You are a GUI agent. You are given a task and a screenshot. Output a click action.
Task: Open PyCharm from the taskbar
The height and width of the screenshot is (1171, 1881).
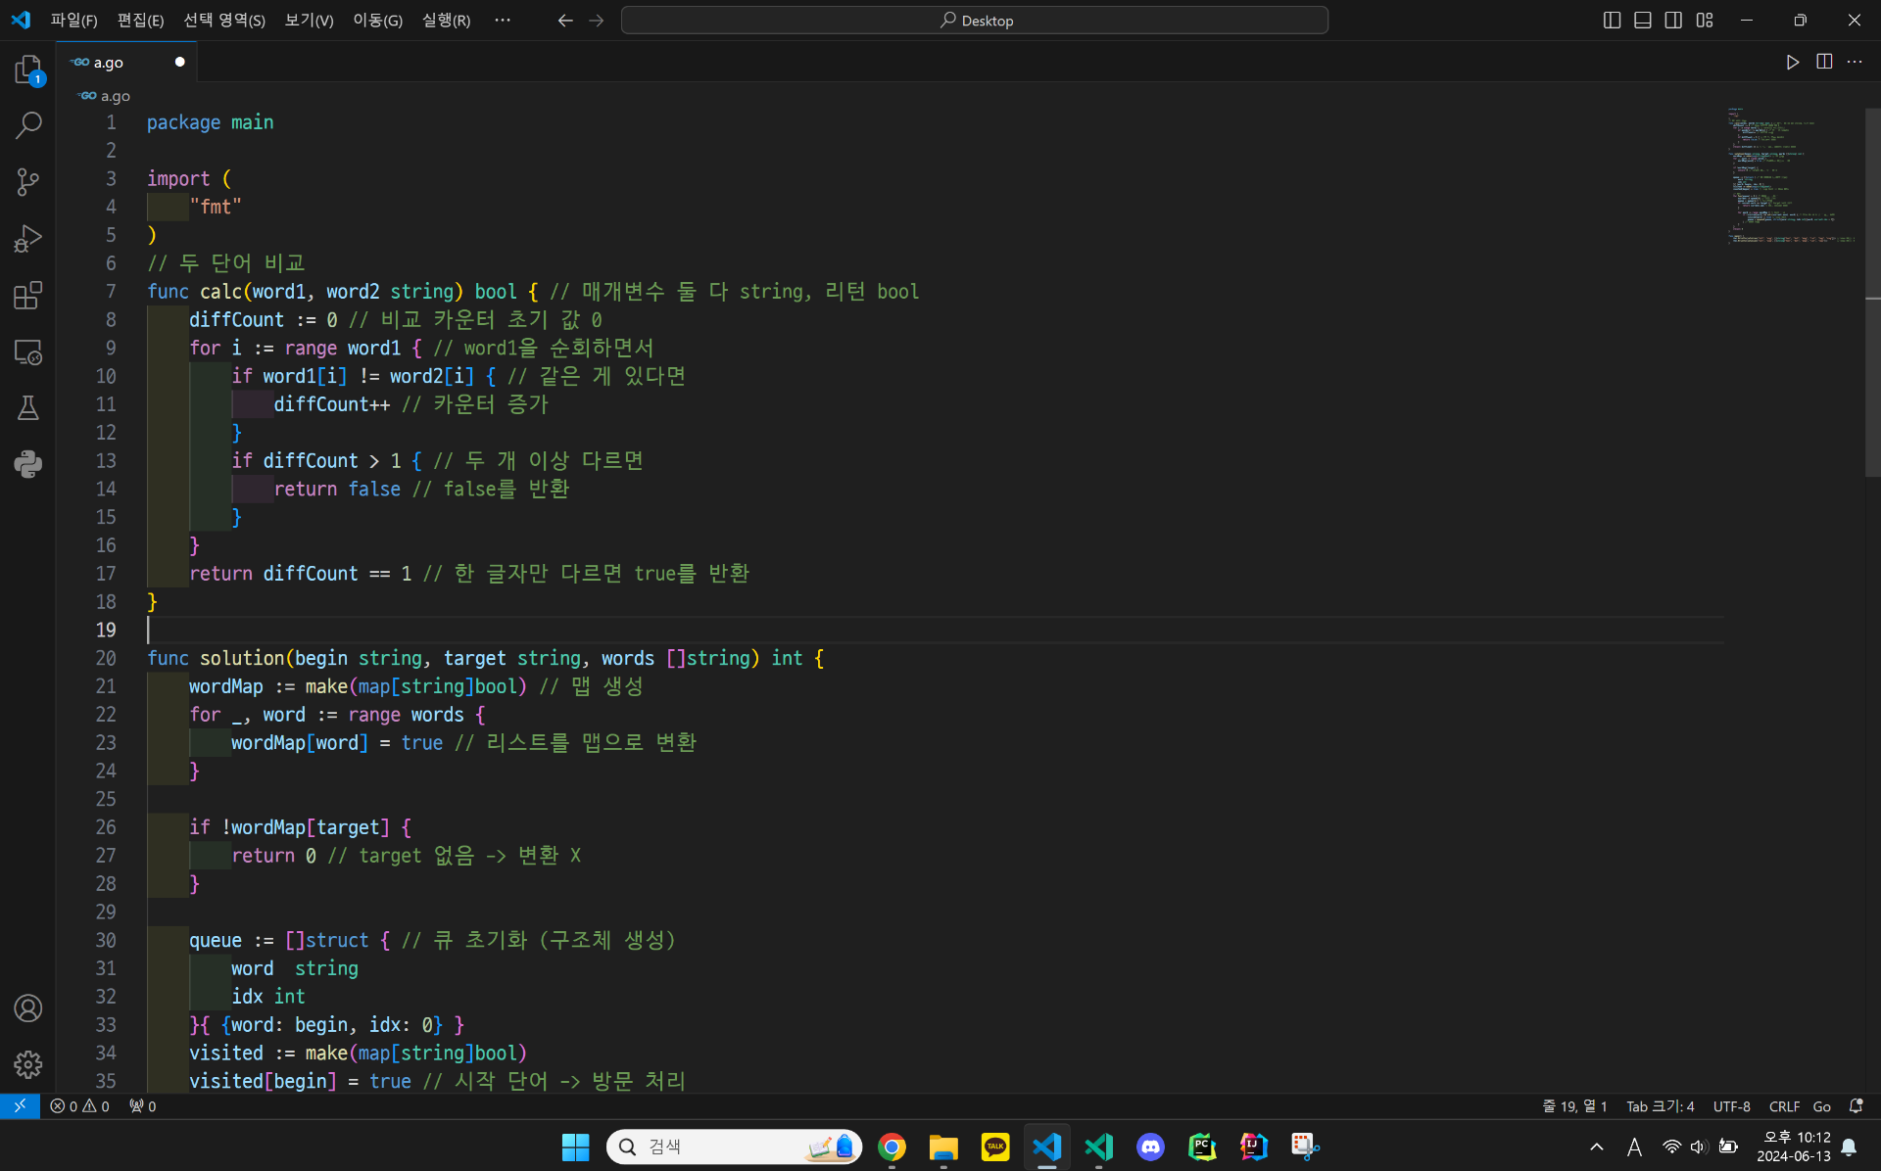click(x=1202, y=1147)
